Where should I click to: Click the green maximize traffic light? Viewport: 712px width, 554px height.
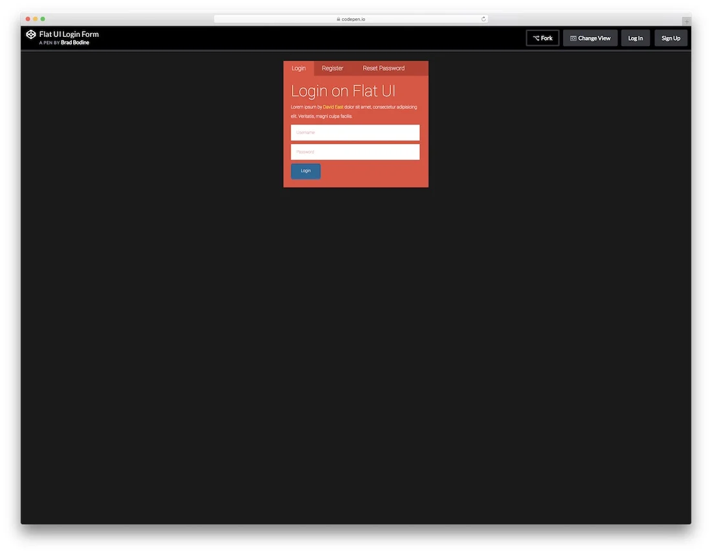click(43, 19)
